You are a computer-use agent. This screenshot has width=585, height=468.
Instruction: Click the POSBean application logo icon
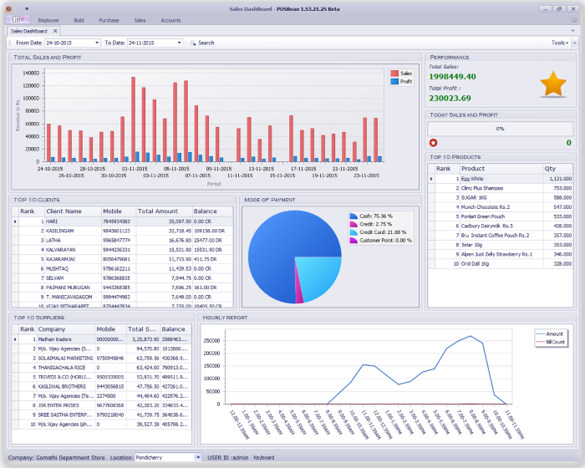tap(8, 8)
